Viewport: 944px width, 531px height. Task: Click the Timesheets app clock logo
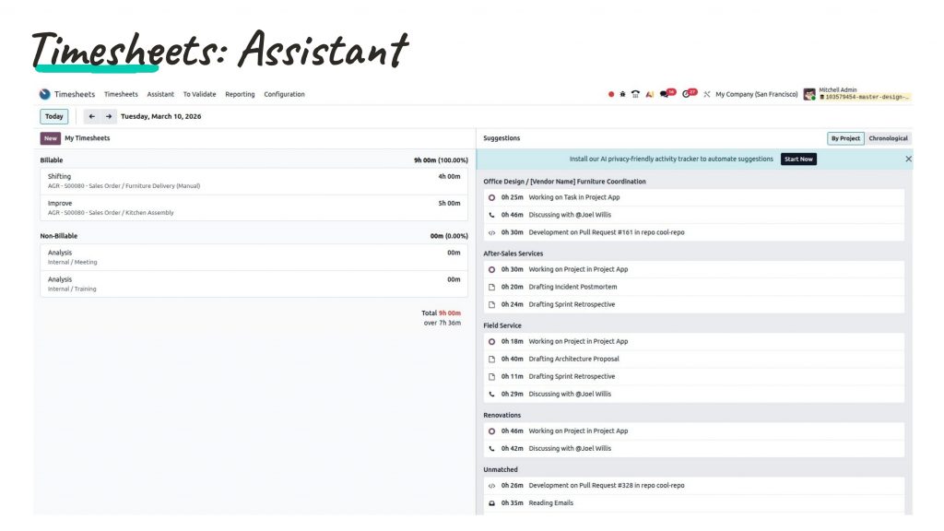[44, 93]
